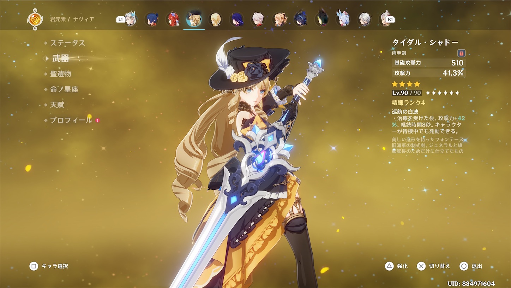Open the ステータス menu
The width and height of the screenshot is (511, 288).
(67, 43)
